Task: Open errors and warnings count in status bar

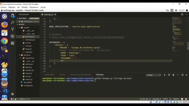Action: tap(14, 99)
